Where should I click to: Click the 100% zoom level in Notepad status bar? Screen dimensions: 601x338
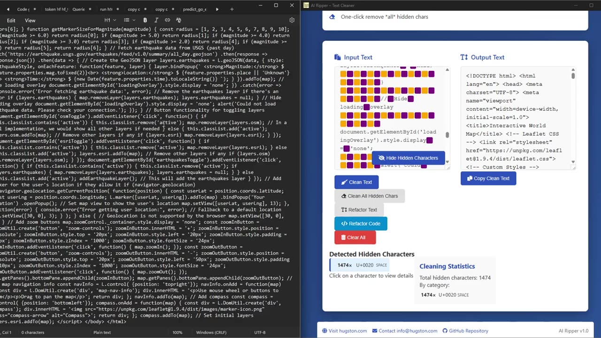click(x=177, y=332)
